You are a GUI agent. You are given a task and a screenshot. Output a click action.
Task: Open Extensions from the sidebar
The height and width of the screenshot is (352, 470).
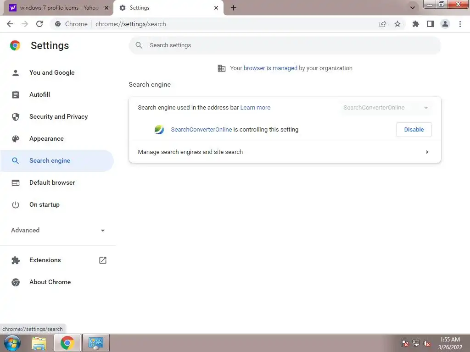click(57, 260)
